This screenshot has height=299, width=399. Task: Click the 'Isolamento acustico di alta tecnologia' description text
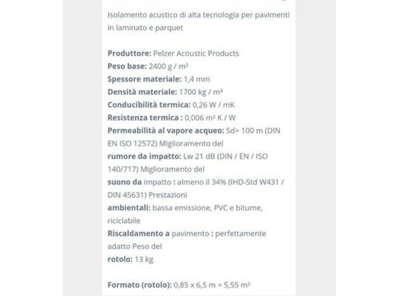click(198, 21)
